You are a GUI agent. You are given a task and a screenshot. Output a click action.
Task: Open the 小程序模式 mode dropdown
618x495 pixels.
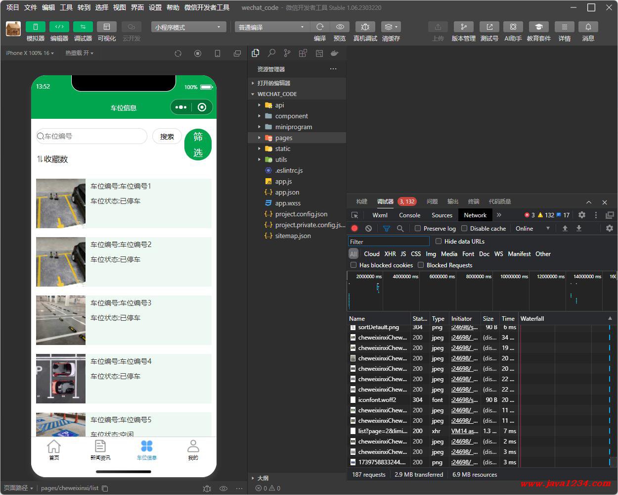188,27
